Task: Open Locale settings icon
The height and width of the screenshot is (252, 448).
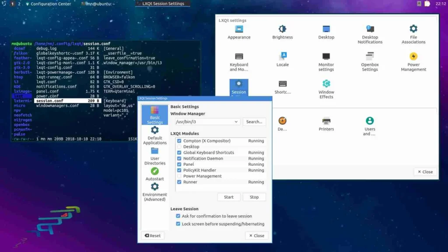Action: pos(282,59)
